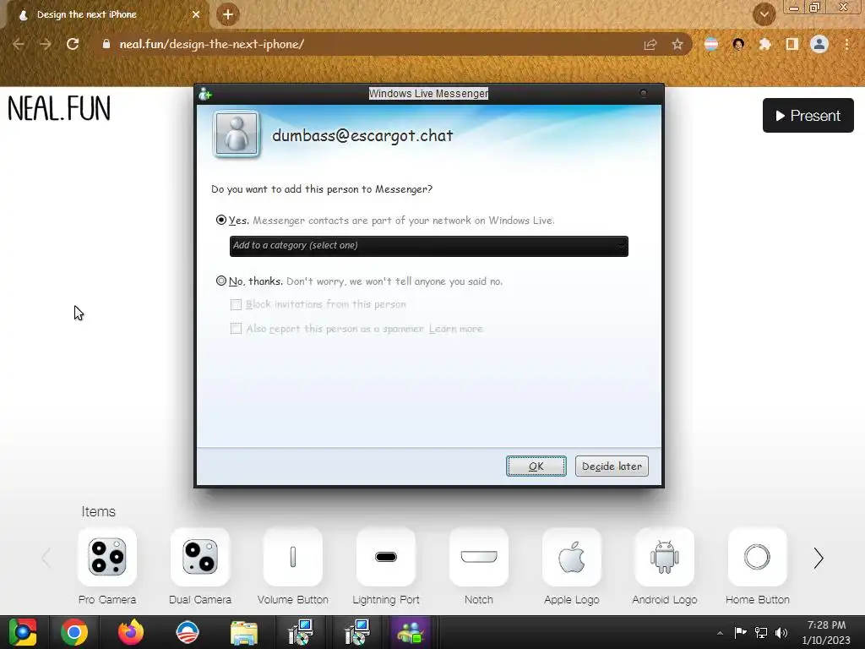Open volume control tray icon

click(781, 632)
